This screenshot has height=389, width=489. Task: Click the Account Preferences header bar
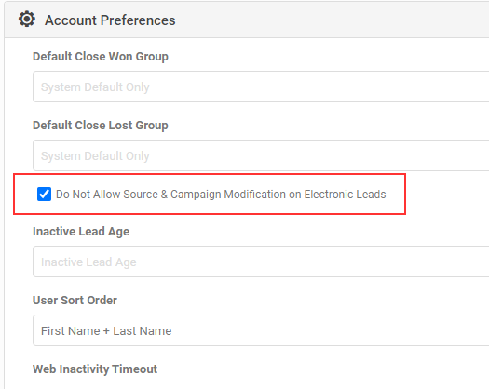[x=247, y=20]
